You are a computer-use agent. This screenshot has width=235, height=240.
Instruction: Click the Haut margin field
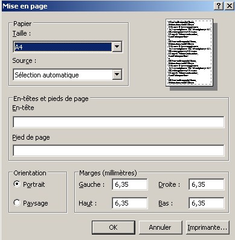[x=130, y=203]
